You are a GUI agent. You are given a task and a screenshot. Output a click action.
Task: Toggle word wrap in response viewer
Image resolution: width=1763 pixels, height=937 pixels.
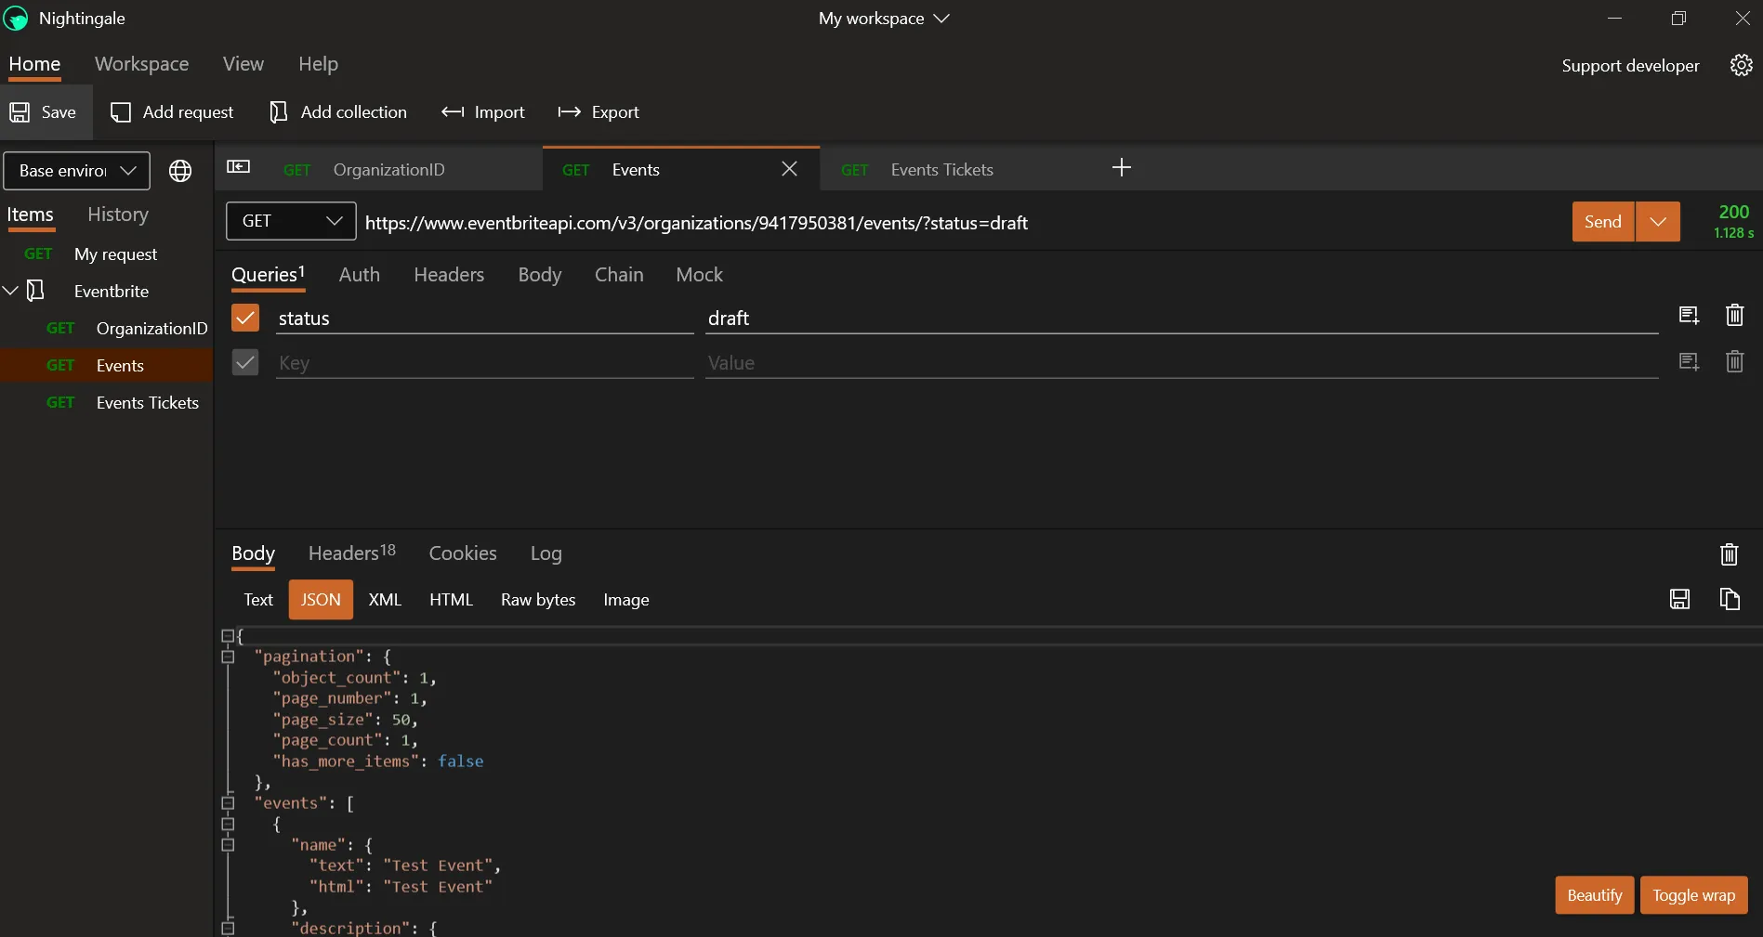pyautogui.click(x=1693, y=895)
